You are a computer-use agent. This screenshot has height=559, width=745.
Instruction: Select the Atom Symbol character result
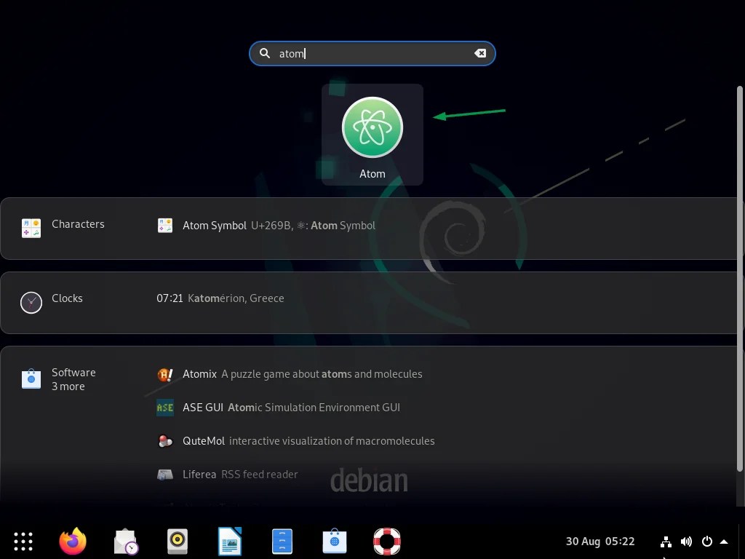pyautogui.click(x=266, y=226)
